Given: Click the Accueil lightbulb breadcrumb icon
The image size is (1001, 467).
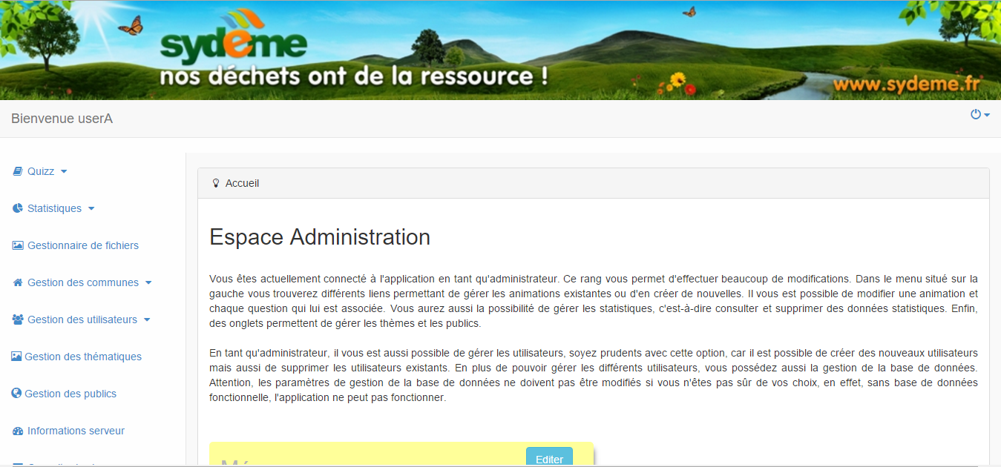Looking at the screenshot, I should pos(216,182).
